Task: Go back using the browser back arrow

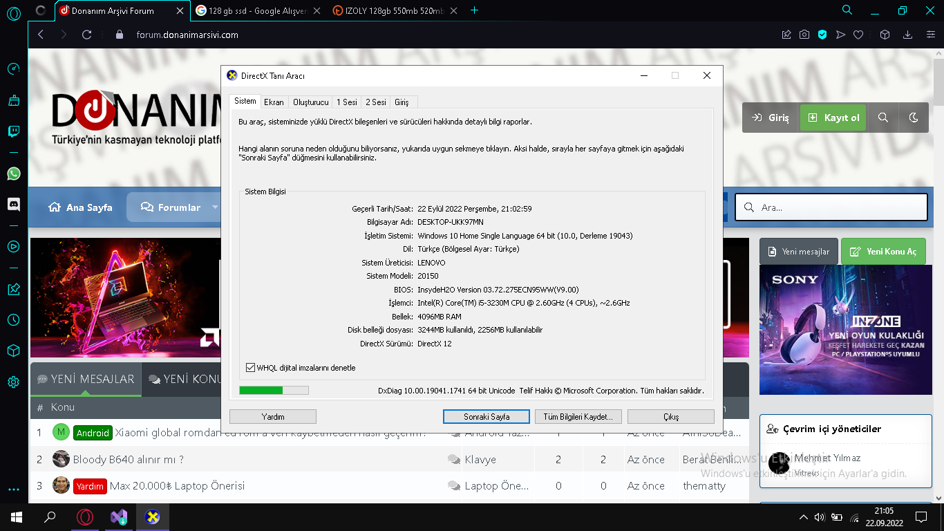Action: (x=41, y=35)
